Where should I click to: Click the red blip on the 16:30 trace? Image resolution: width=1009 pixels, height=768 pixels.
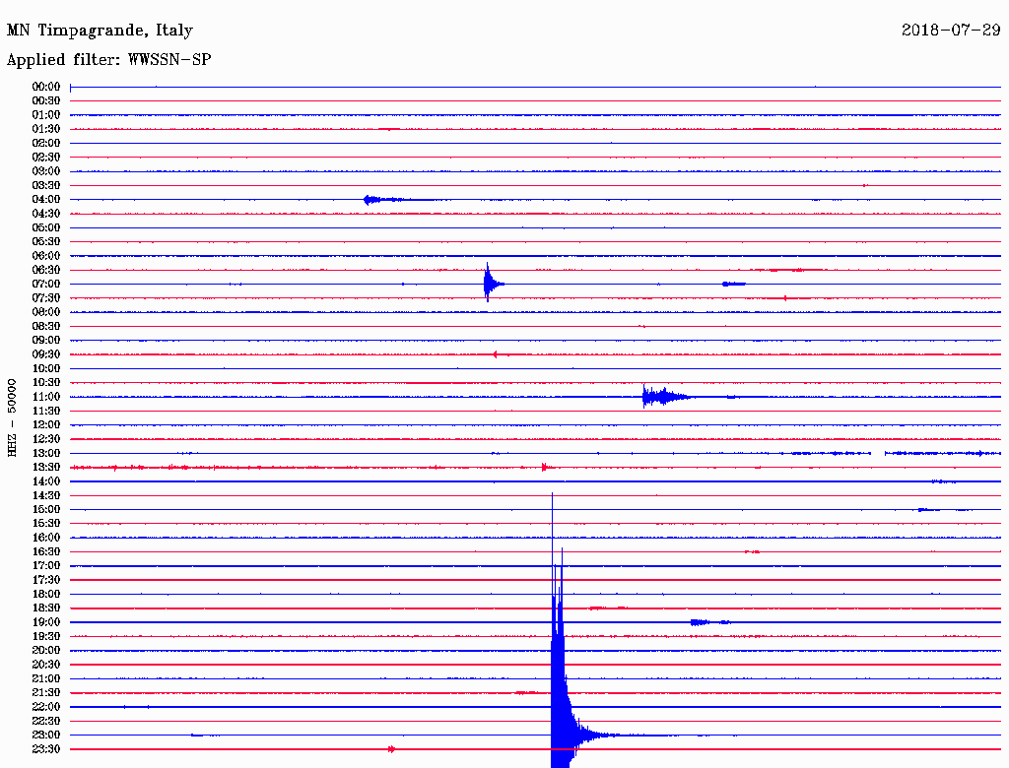(x=752, y=552)
